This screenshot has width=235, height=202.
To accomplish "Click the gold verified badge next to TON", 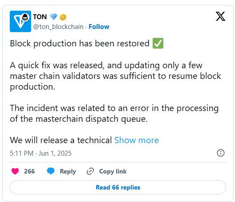I will [63, 17].
